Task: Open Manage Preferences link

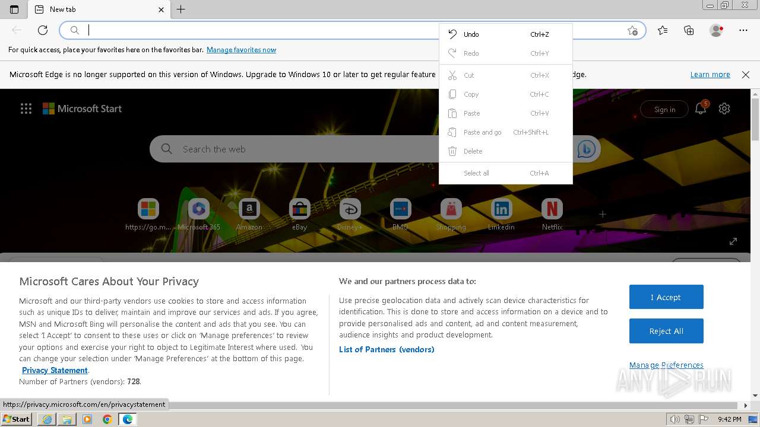Action: 666,365
